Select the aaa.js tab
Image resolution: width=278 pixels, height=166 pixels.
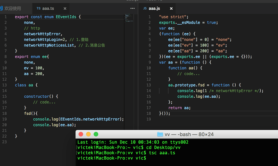[x=157, y=8]
